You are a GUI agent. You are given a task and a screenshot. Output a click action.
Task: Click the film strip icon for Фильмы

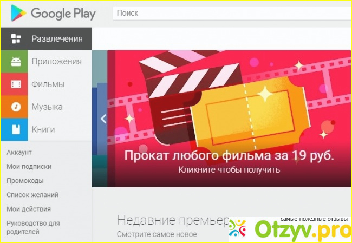click(x=16, y=84)
